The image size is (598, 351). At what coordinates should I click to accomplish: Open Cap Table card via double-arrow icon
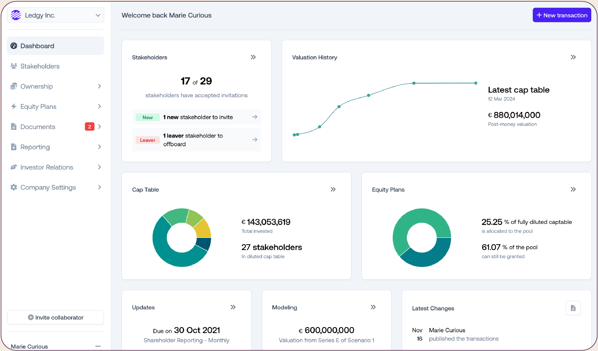point(333,190)
